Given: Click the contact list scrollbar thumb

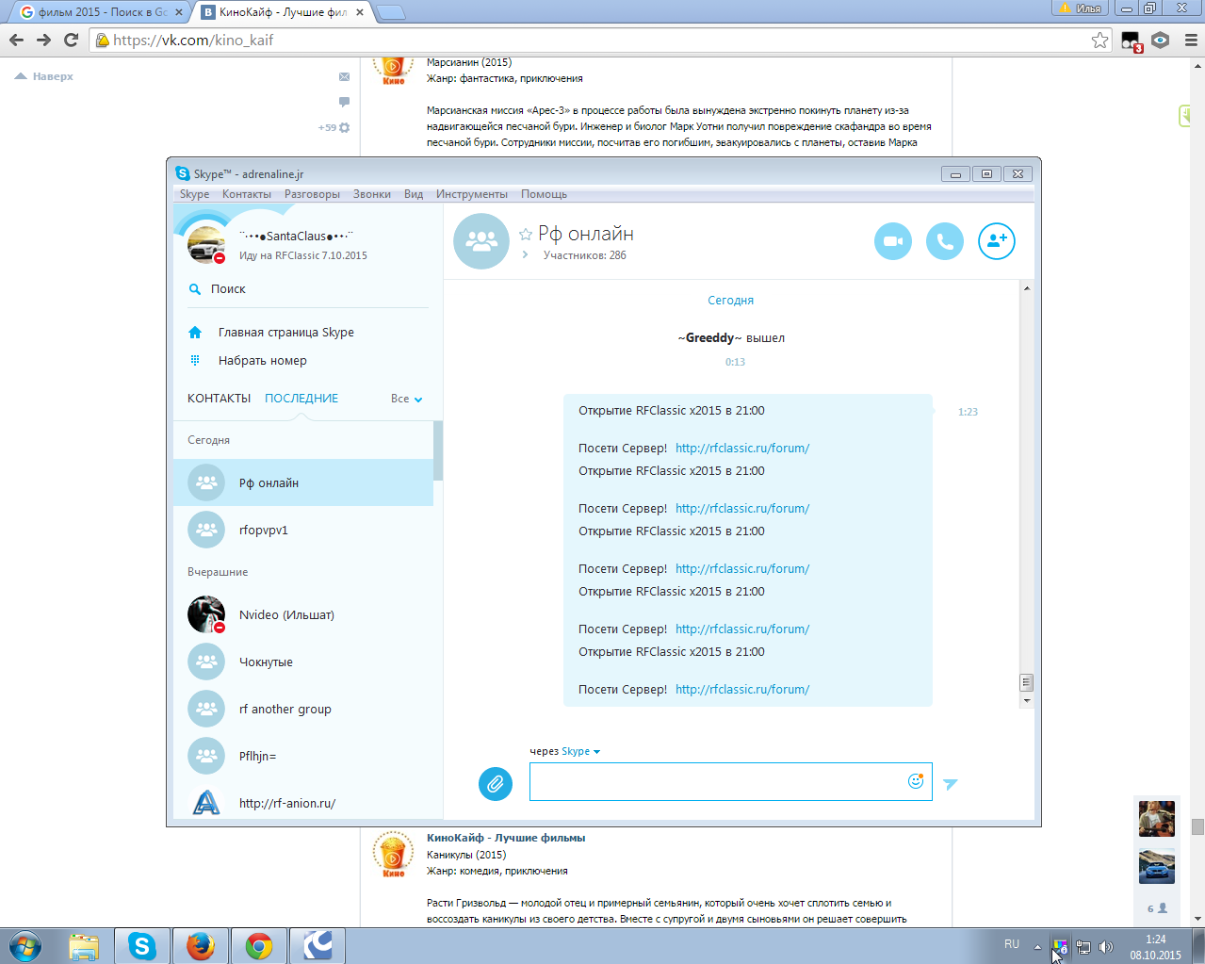Looking at the screenshot, I should pyautogui.click(x=438, y=450).
